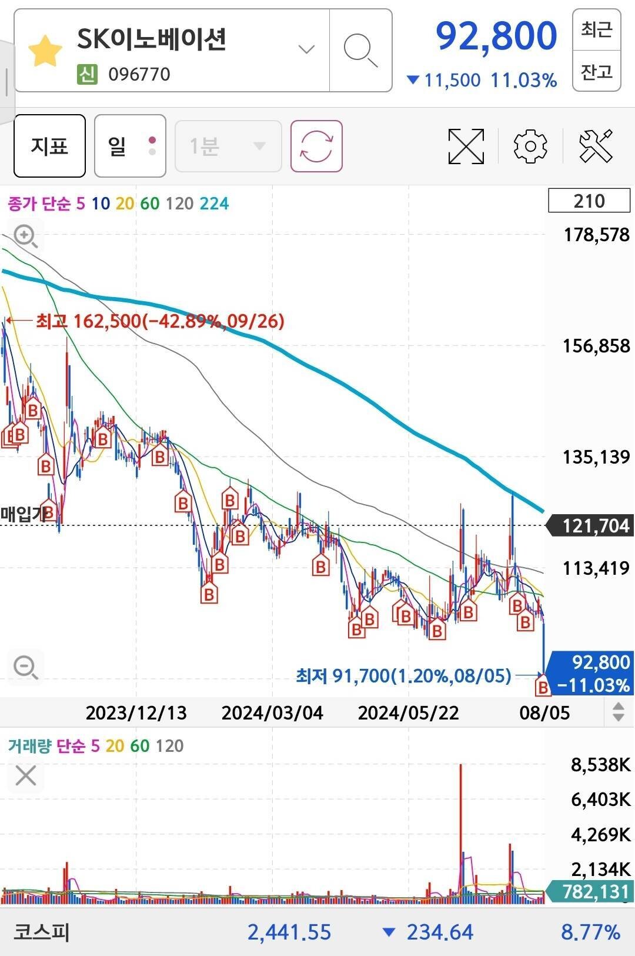
Task: Click the 224 moving average legend
Action: pyautogui.click(x=214, y=204)
